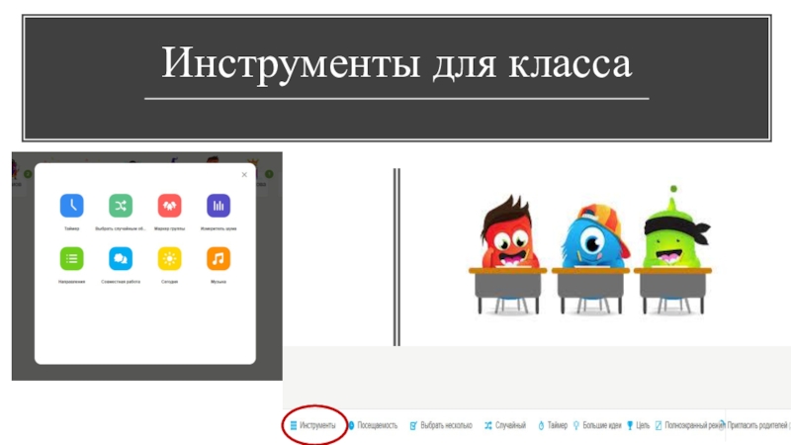Launch the purple Измеритель шума icon
This screenshot has height=445, width=791.
click(x=219, y=206)
